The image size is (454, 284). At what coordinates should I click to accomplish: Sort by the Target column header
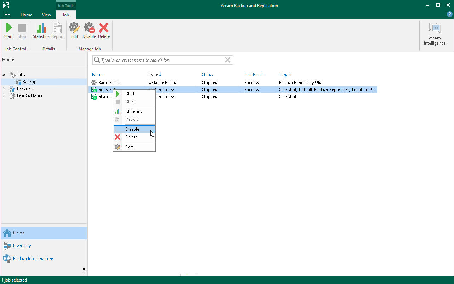pyautogui.click(x=285, y=75)
